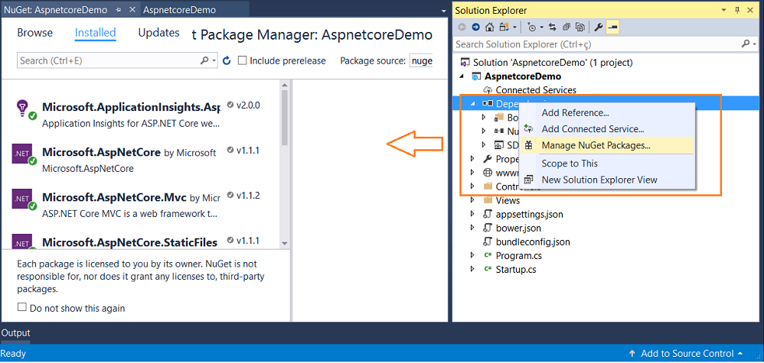Click the package list vertical scrollbar thumb

285,118
